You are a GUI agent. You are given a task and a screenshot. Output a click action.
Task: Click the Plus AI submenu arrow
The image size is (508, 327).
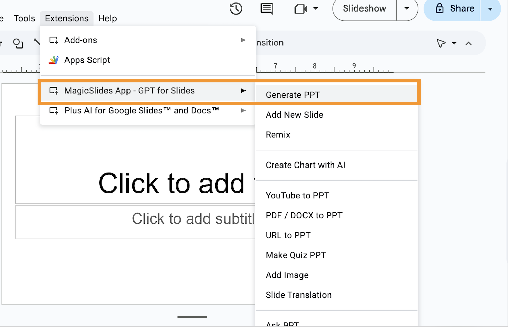(x=243, y=111)
